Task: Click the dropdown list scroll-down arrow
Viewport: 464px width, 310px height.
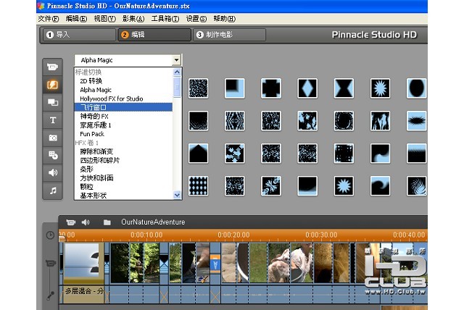Action: [177, 195]
